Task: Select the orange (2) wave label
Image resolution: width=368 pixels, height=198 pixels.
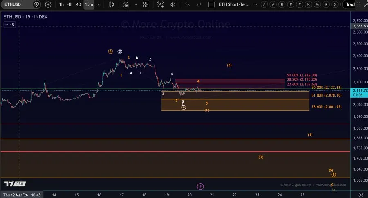Action: (229, 65)
